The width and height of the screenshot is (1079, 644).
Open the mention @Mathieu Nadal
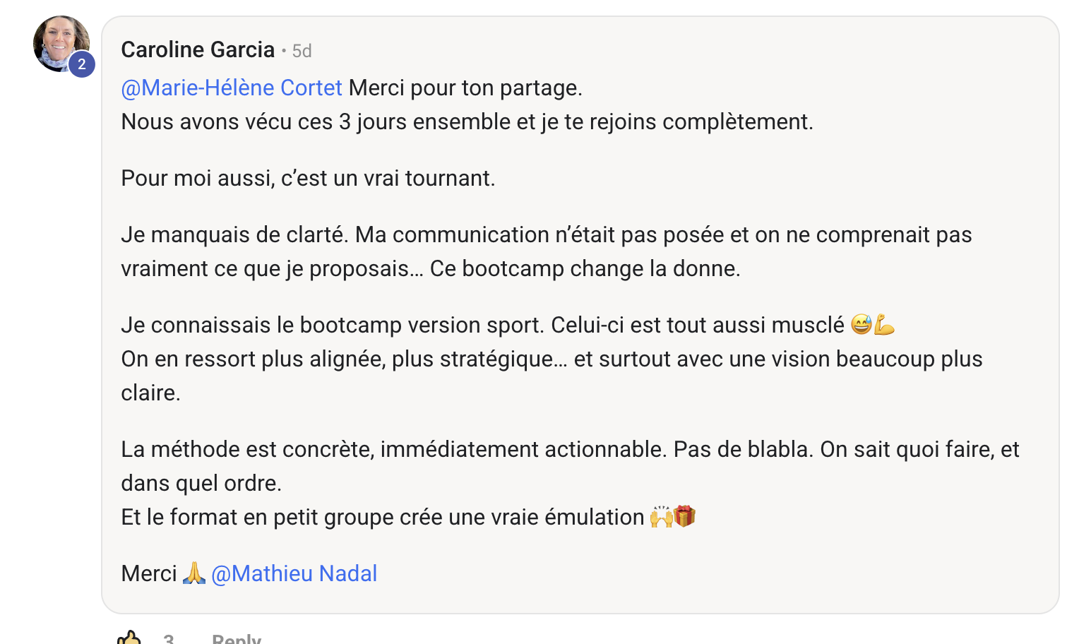tap(294, 573)
